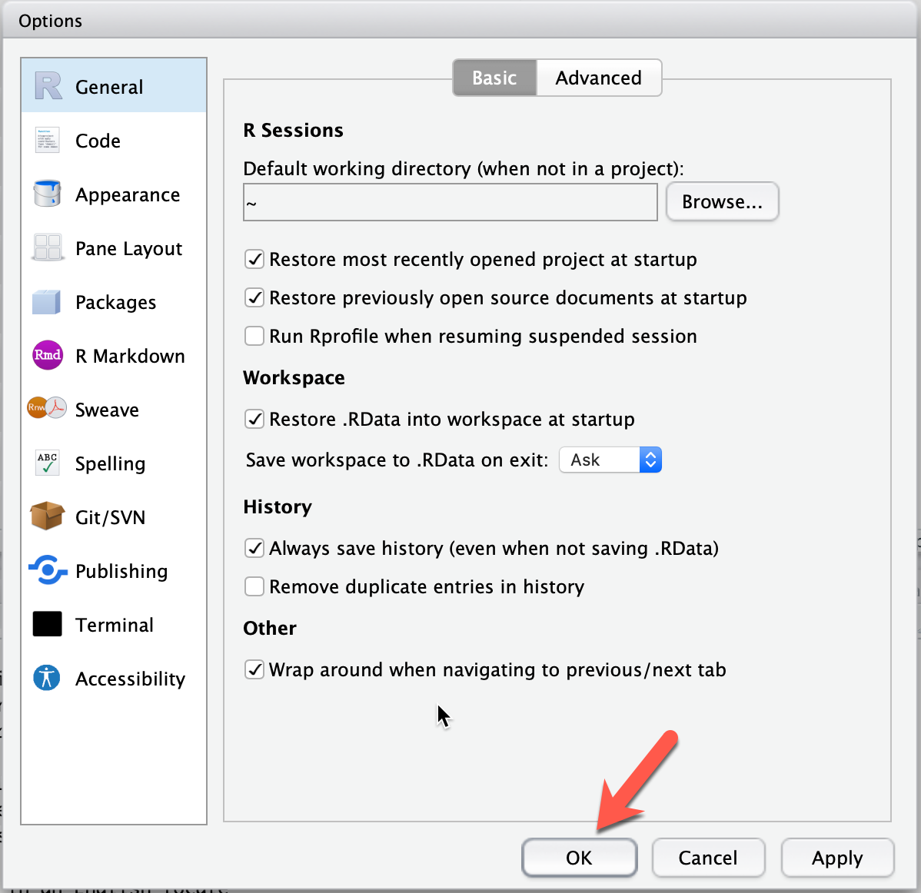Viewport: 921px width, 893px height.
Task: Open Publishing options label
Action: pyautogui.click(x=121, y=571)
